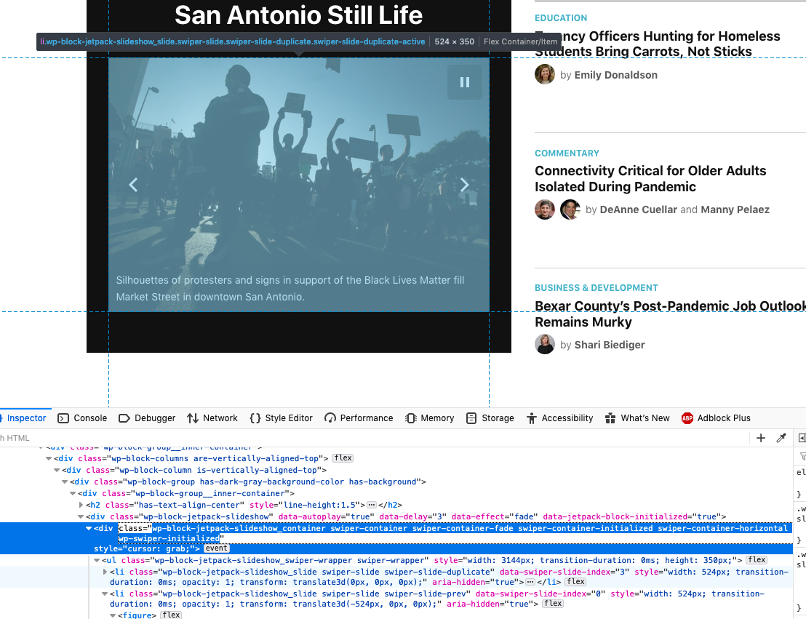Click the slideshow caption about Black Lives Matter
This screenshot has height=619, width=806.
(290, 289)
